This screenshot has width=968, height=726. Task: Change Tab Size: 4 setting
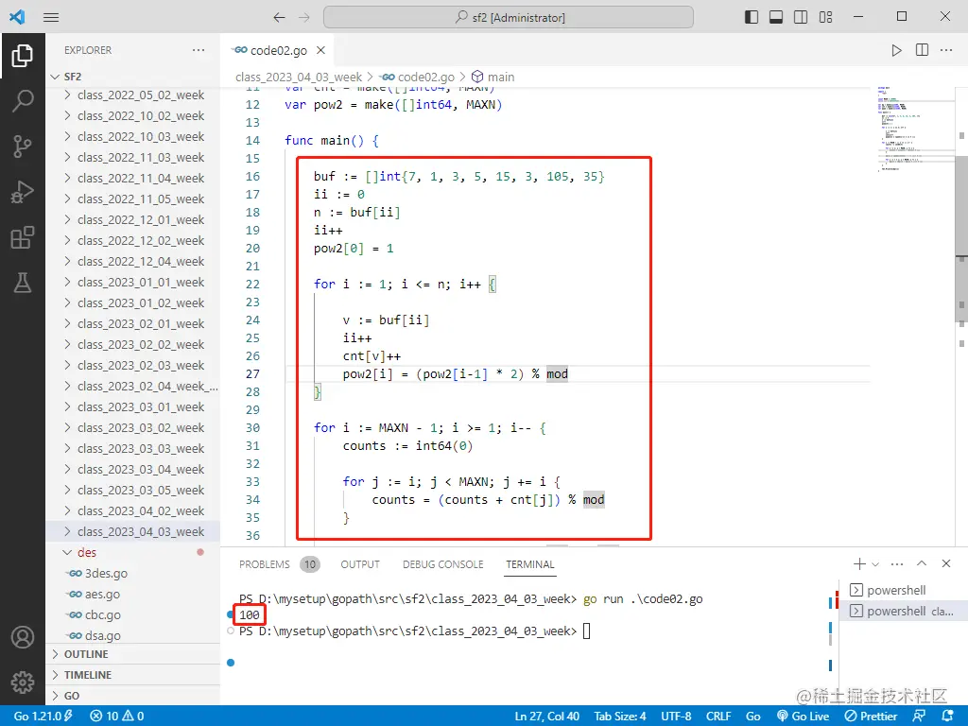click(x=620, y=716)
